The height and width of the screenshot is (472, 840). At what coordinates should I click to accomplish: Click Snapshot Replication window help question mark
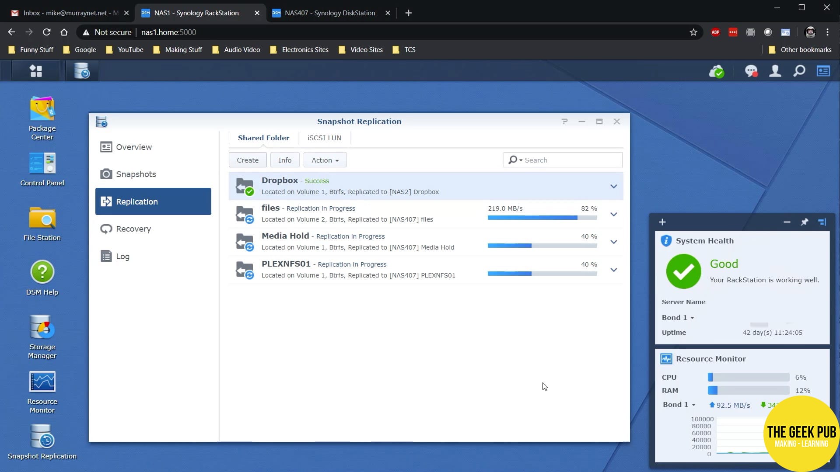click(564, 121)
